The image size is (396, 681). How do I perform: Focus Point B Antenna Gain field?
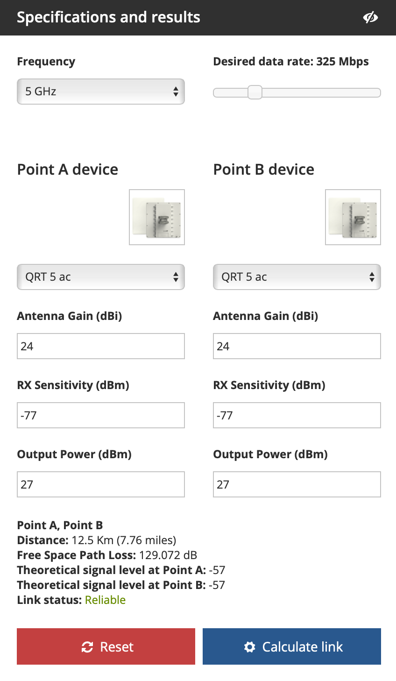pyautogui.click(x=297, y=346)
